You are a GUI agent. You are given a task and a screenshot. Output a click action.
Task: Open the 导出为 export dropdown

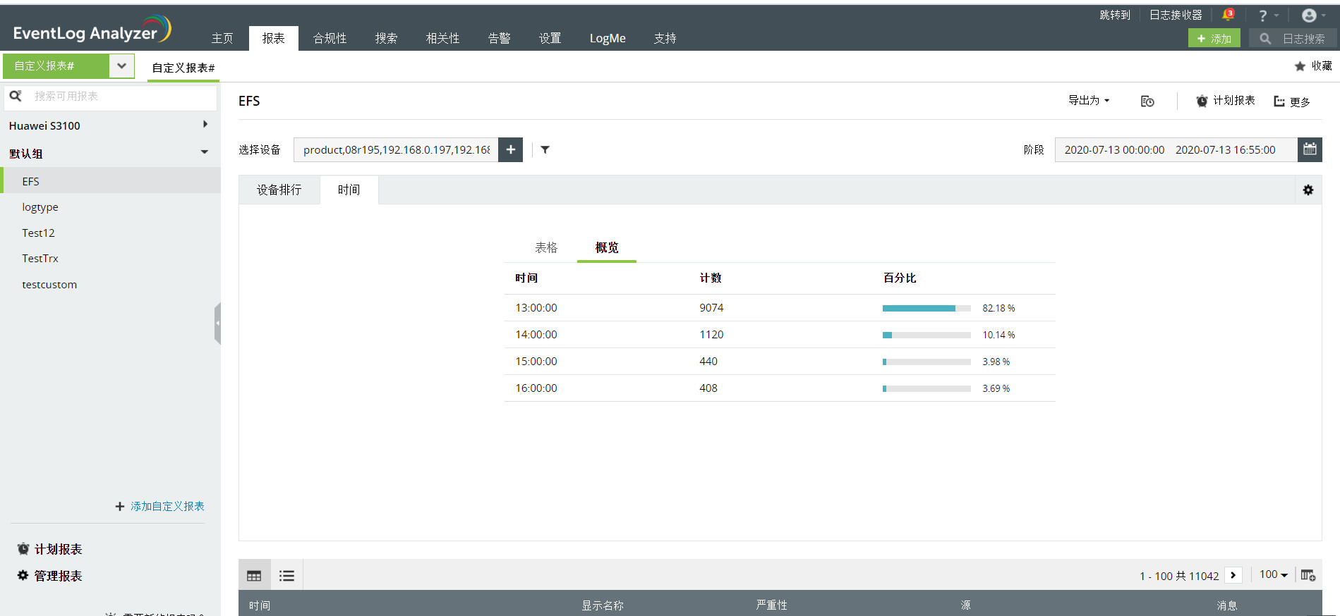(1089, 101)
